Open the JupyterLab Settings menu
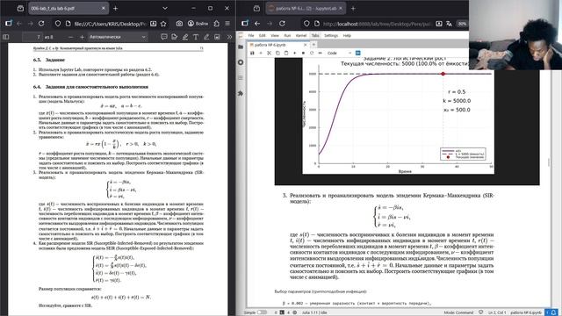Viewport: 562px width, 316px height. 331,35
